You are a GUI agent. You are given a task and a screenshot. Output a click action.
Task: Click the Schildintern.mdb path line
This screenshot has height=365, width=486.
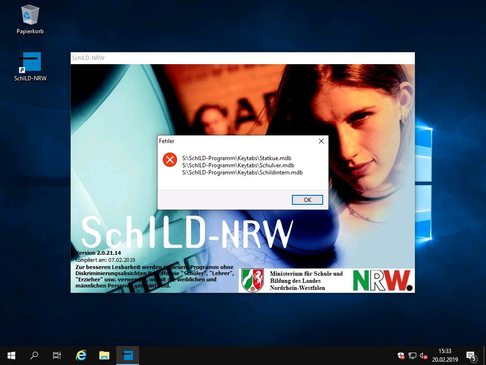[x=243, y=173]
